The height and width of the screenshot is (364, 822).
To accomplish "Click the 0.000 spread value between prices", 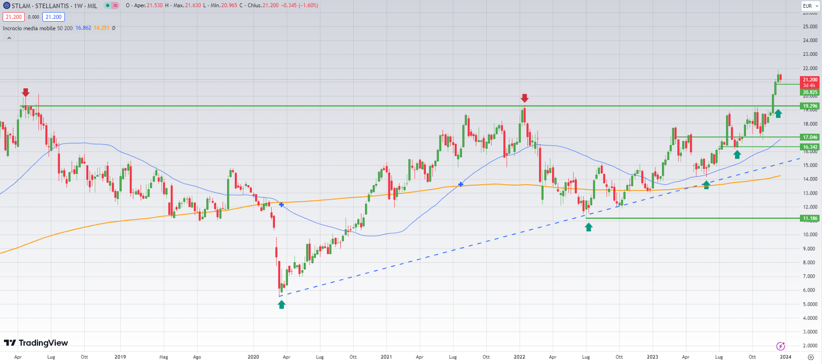I will pos(33,17).
